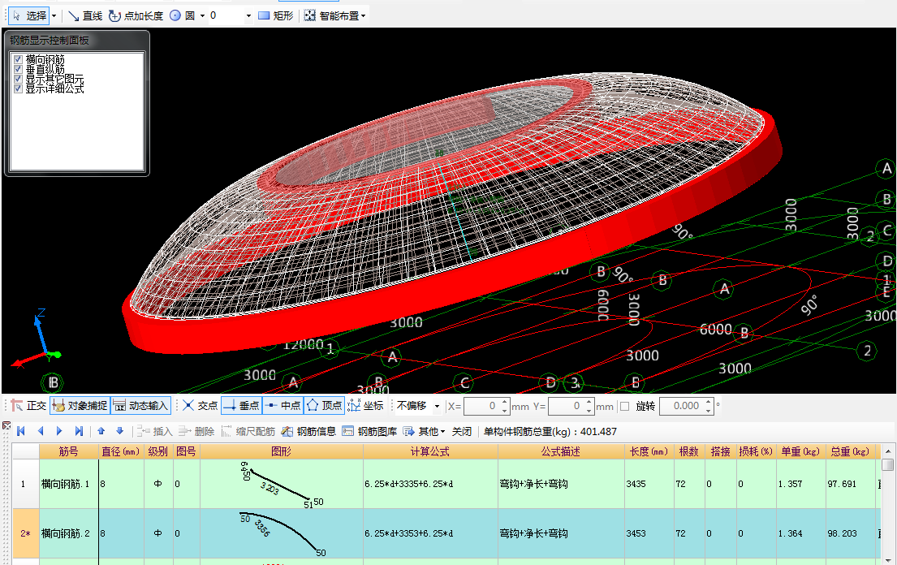This screenshot has width=897, height=565.
Task: Uncheck 显示详细公式 option
Action: click(19, 88)
